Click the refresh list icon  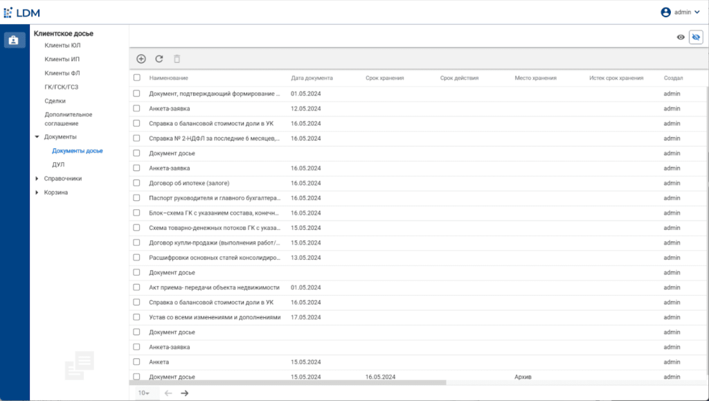click(x=159, y=60)
